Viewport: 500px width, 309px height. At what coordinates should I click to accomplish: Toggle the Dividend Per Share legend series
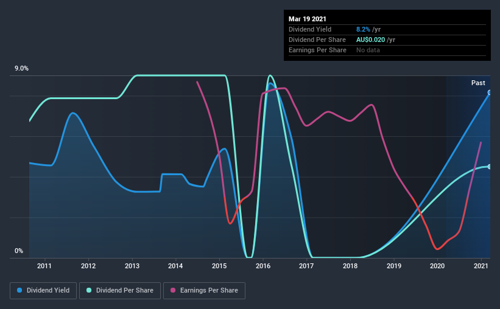(120, 291)
